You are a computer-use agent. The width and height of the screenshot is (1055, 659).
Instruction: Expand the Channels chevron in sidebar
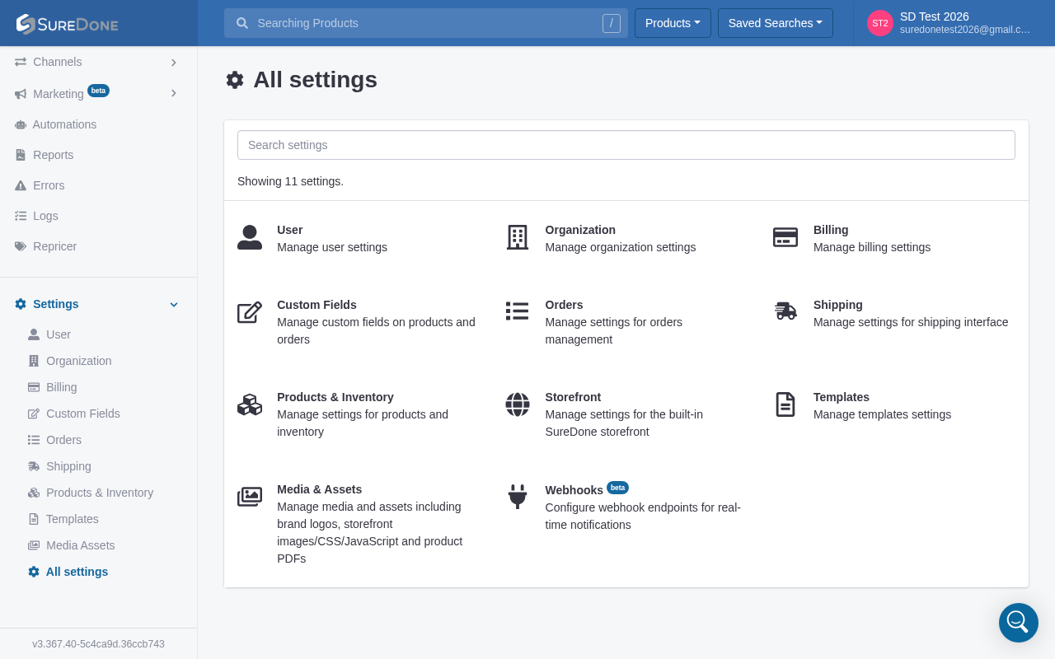pyautogui.click(x=173, y=63)
